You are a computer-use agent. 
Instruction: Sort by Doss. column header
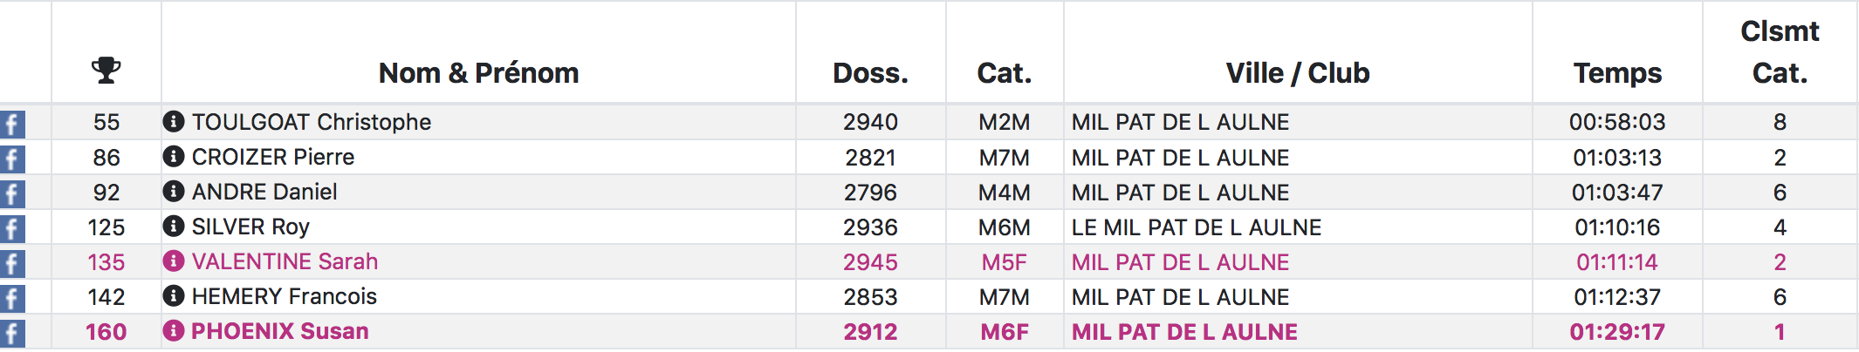coord(870,73)
